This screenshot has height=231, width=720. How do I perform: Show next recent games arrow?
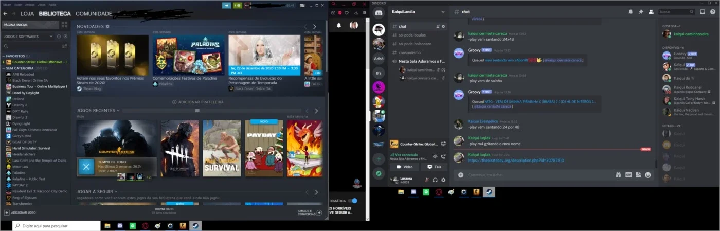316,111
